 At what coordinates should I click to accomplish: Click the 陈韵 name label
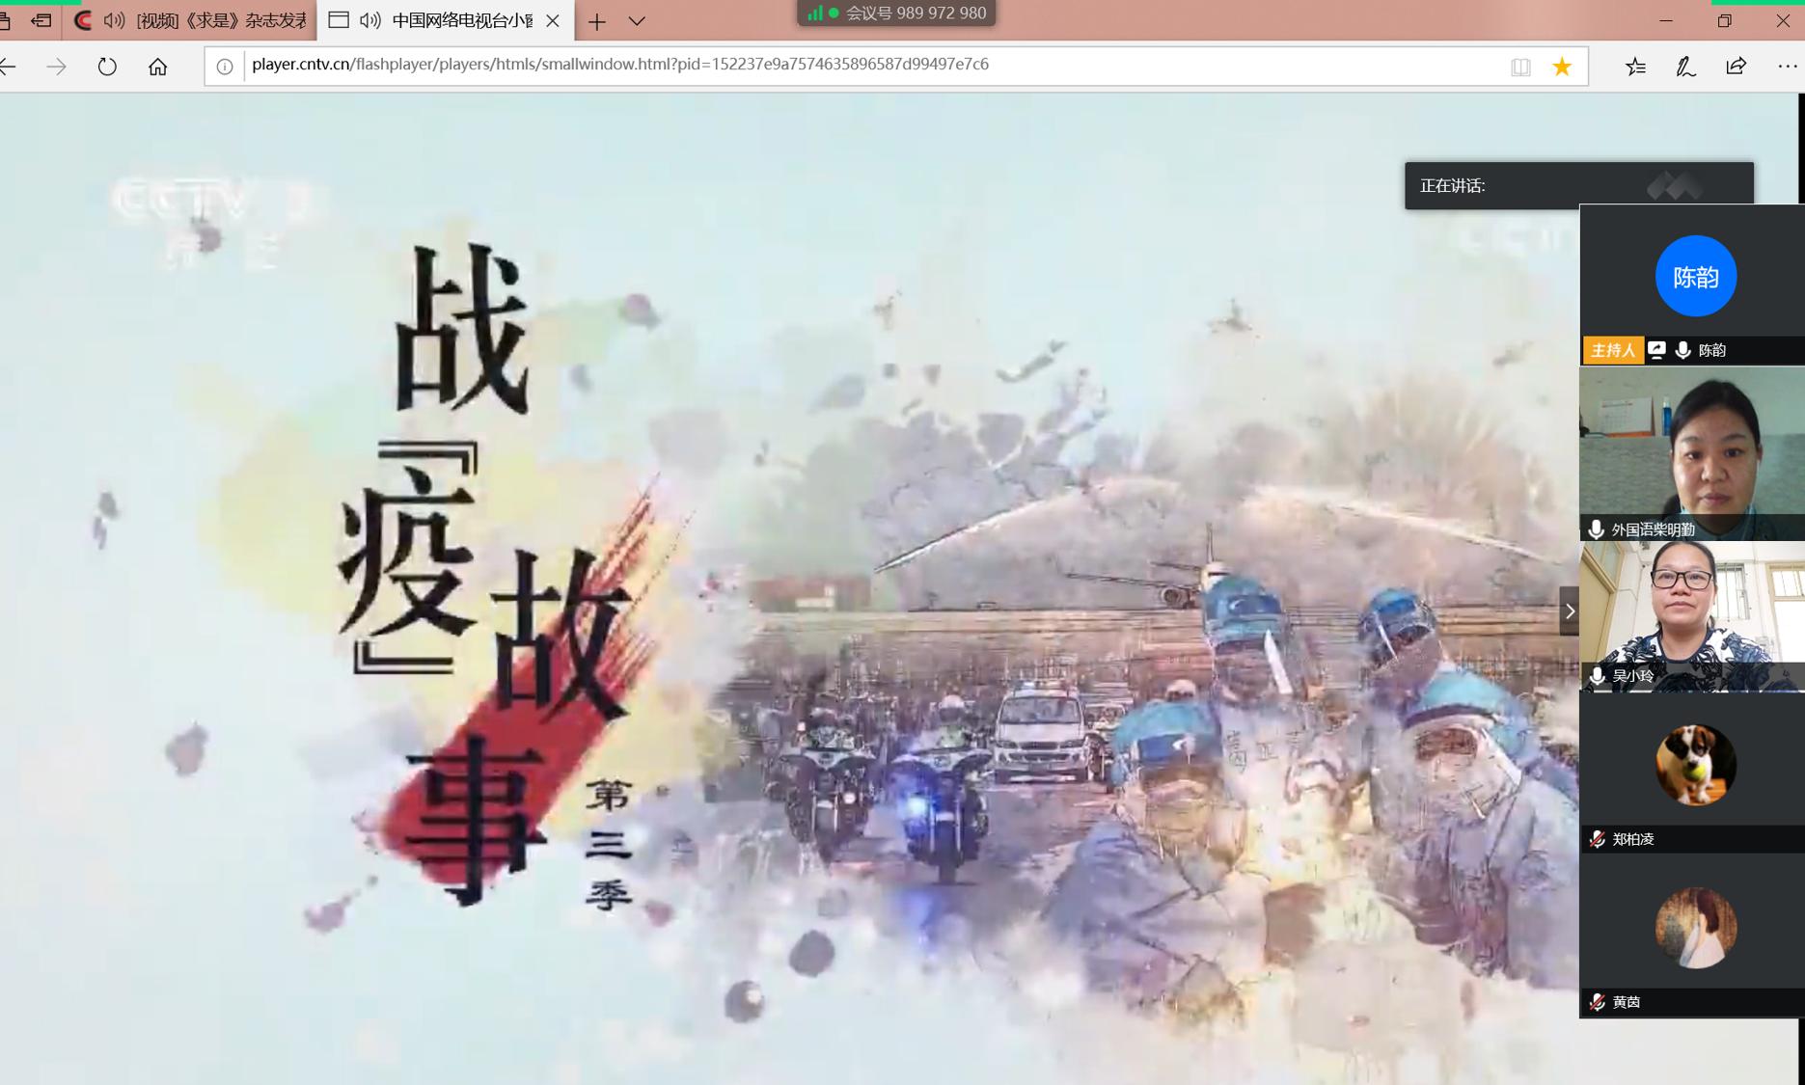[x=1711, y=350]
